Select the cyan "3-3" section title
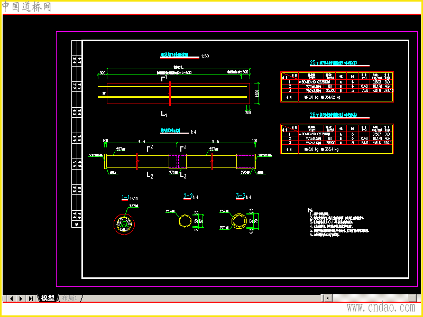Screen dimensions: 423x317 point(241,197)
